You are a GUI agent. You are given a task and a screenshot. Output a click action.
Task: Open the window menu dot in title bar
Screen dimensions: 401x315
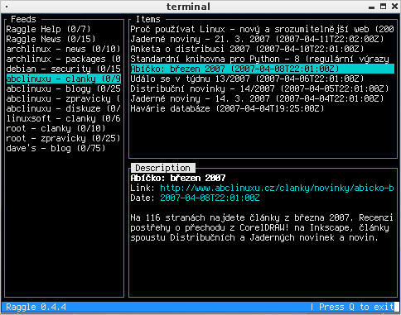7,7
